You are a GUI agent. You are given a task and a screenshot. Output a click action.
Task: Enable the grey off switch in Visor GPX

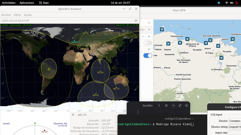[148, 43]
